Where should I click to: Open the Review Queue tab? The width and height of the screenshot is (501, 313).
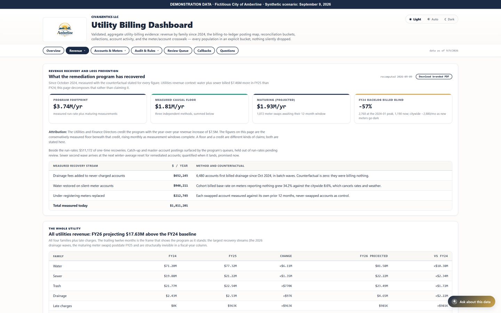coord(178,51)
